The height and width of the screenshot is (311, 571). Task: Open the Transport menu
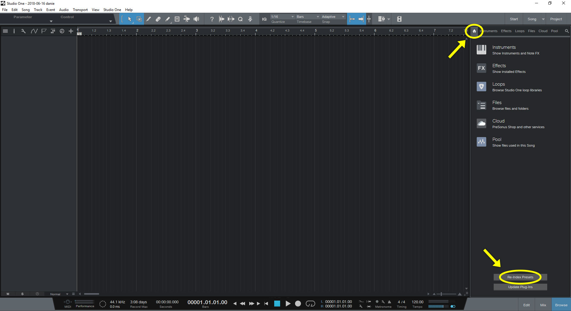click(80, 10)
